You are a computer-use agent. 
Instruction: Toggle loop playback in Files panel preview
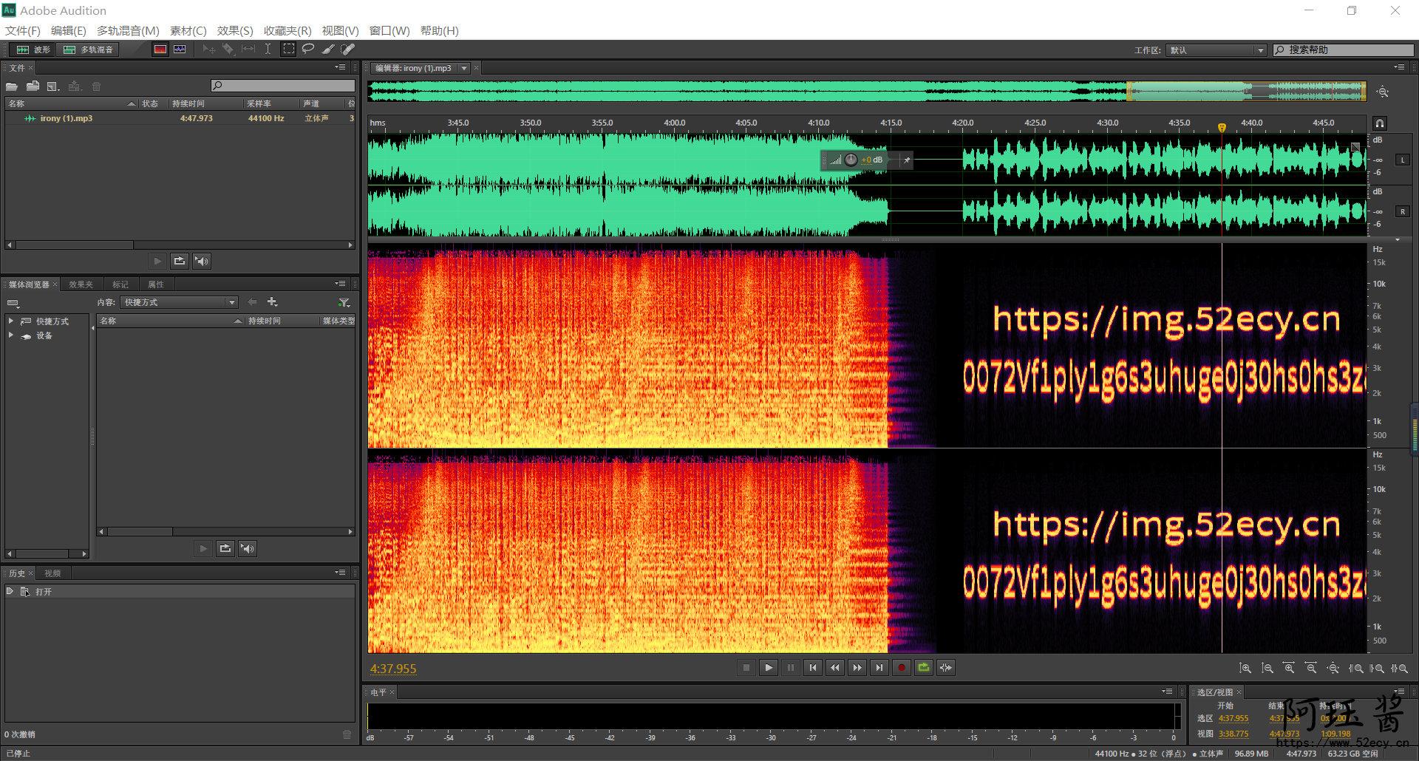coord(180,261)
